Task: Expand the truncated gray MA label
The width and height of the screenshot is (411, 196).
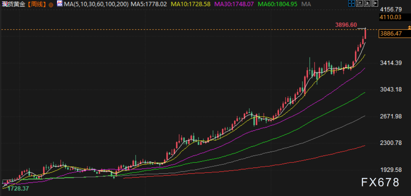Action: pos(306,4)
